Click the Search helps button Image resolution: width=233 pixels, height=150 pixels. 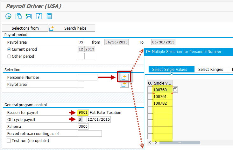72,28
